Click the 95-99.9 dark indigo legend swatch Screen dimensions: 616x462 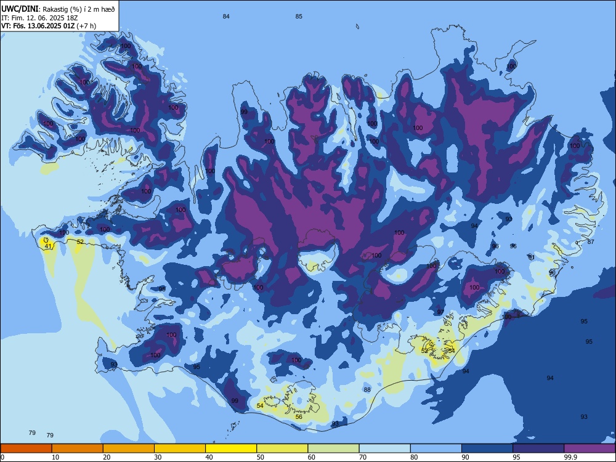click(538, 448)
